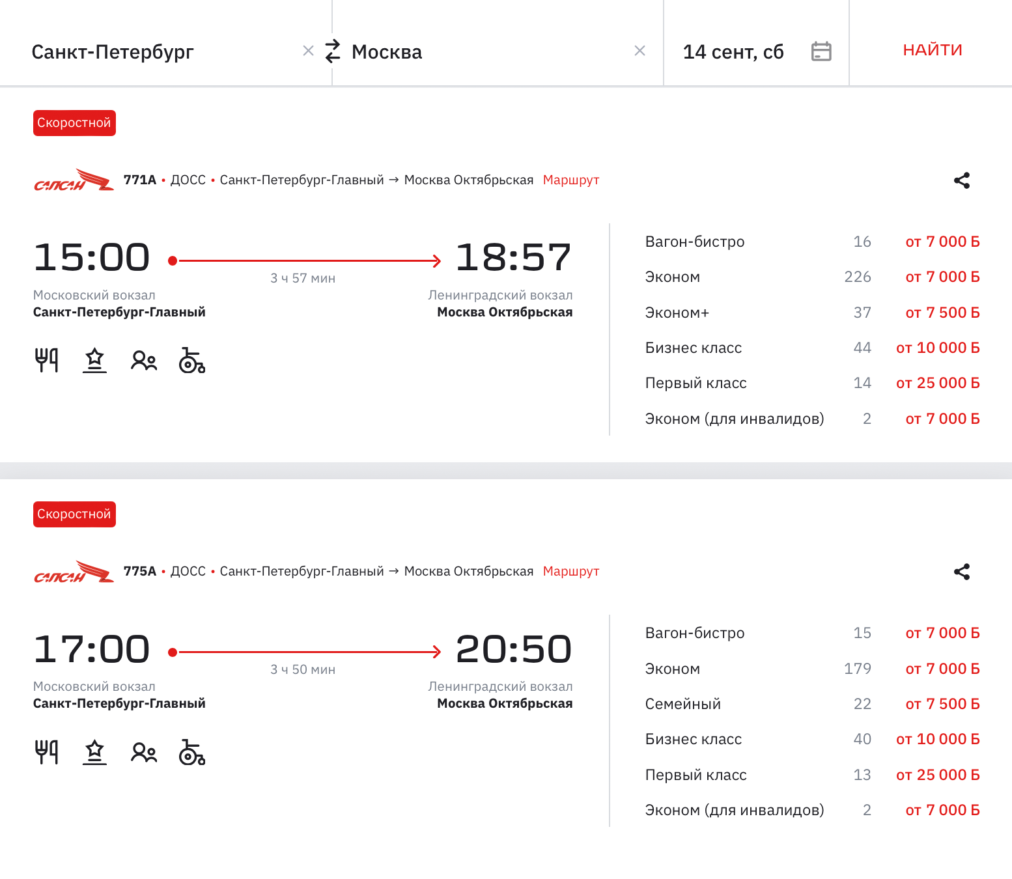Click the 17:00 departure time
1012x879 pixels.
pos(92,649)
